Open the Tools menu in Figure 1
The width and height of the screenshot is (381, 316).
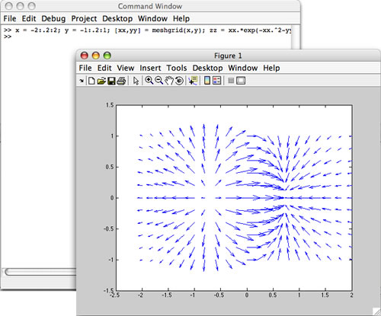[x=177, y=68]
